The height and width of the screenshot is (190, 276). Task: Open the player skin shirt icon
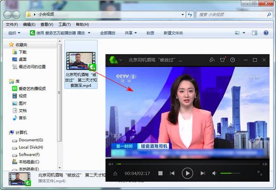222,60
